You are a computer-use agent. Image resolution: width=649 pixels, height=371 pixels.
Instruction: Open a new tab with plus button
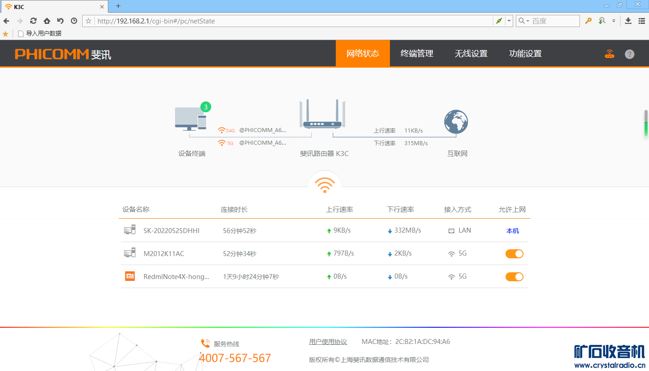click(x=118, y=6)
